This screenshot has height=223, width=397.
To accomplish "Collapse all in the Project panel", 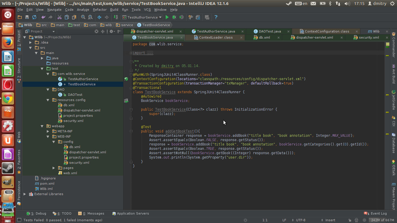I will [x=103, y=31].
